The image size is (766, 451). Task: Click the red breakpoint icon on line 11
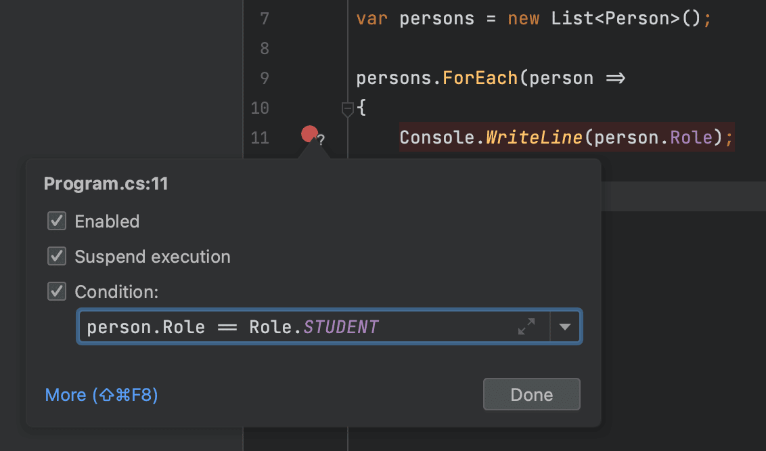click(x=309, y=134)
